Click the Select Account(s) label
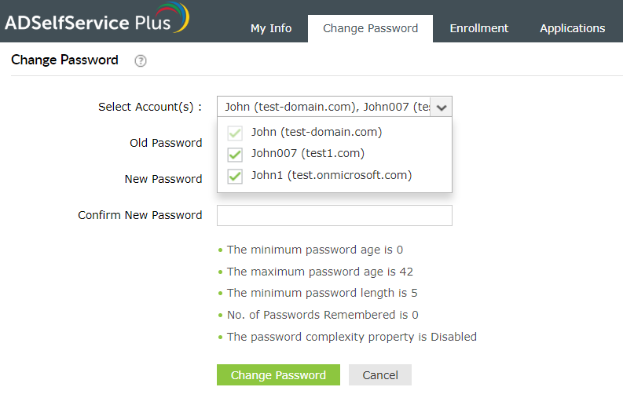This screenshot has width=623, height=398. pyautogui.click(x=150, y=107)
